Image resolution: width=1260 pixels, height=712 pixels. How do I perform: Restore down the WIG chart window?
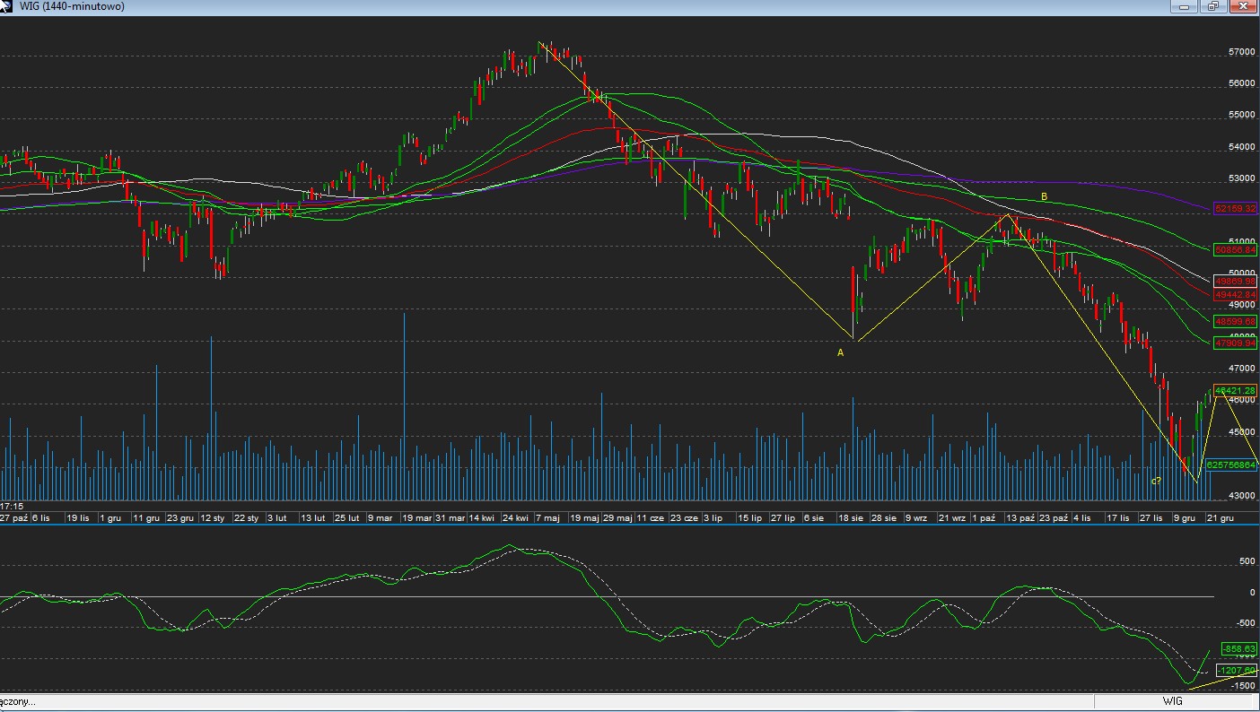click(x=1213, y=6)
